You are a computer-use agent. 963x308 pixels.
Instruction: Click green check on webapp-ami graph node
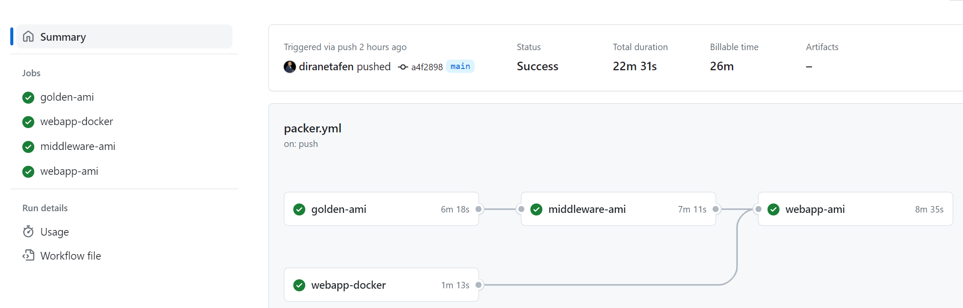pos(773,209)
